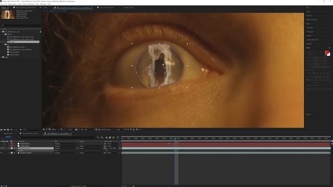Click the Composition Mini-Flowchart icon in timeline
The width and height of the screenshot is (333, 187).
pos(98,138)
